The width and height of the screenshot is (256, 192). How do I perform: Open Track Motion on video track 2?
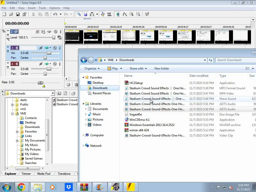coord(43,32)
